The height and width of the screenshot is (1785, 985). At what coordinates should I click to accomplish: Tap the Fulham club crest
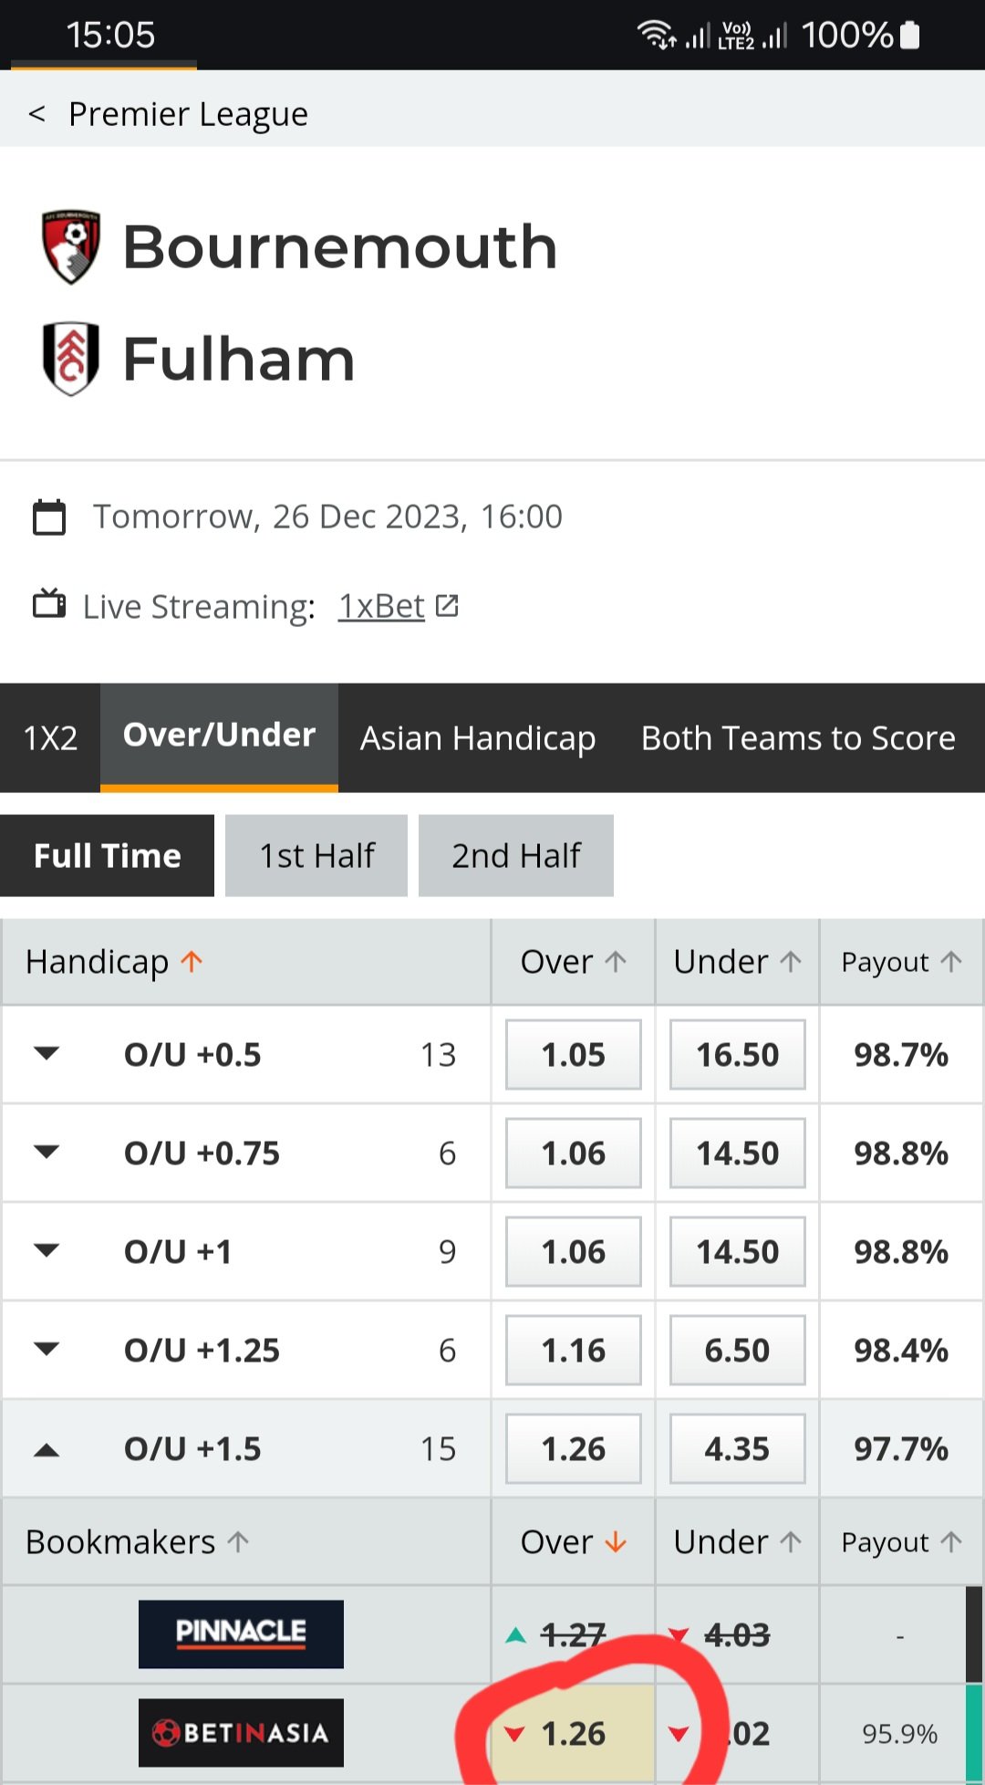click(x=71, y=359)
